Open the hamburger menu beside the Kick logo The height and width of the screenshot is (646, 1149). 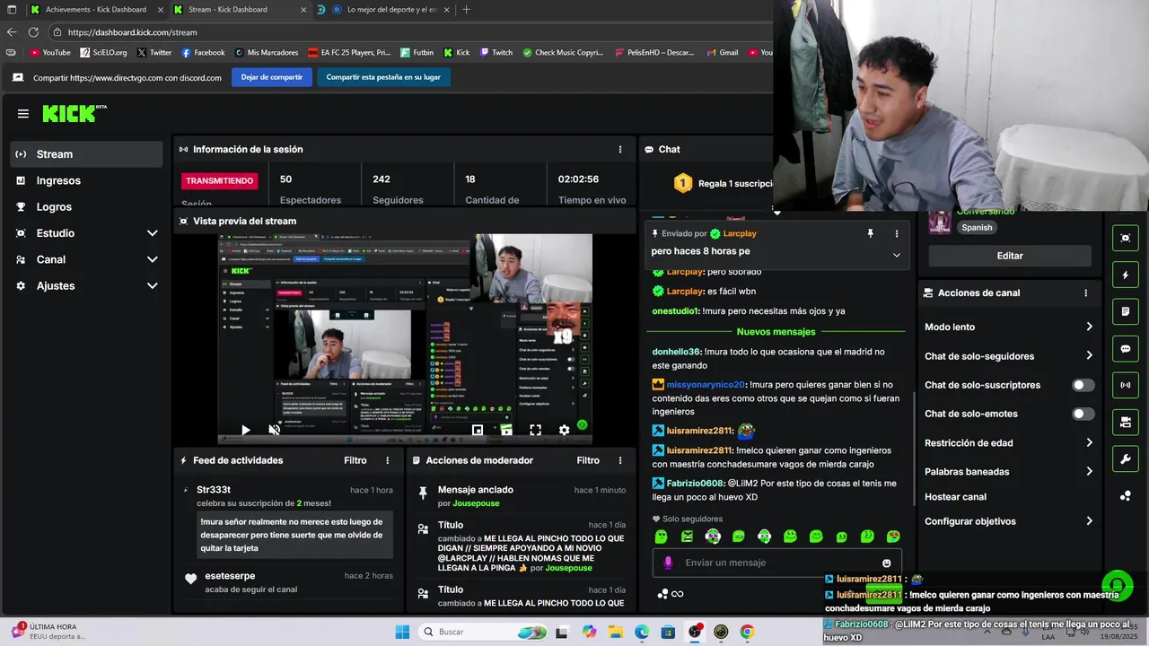(x=23, y=114)
